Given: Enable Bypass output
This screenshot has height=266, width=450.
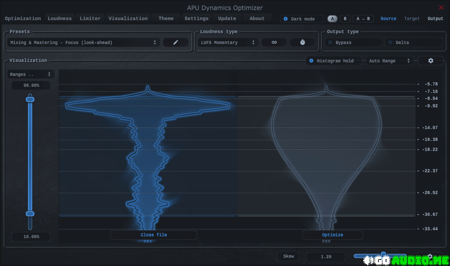Looking at the screenshot, I should (x=354, y=42).
